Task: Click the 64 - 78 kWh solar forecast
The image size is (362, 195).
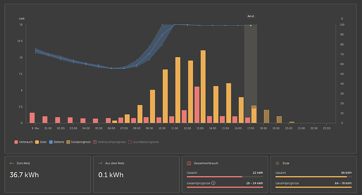Action: tap(343, 183)
